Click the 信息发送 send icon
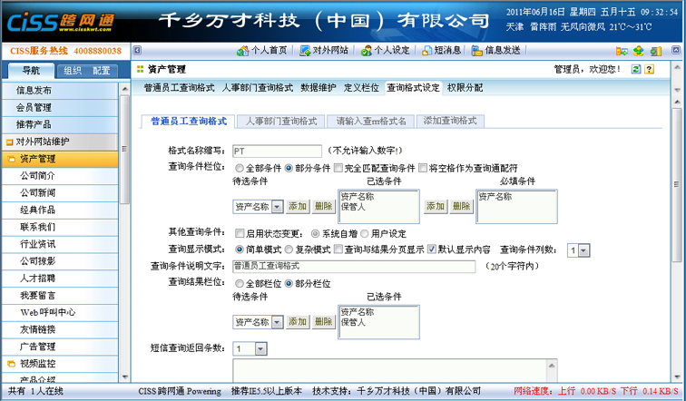 tap(477, 51)
